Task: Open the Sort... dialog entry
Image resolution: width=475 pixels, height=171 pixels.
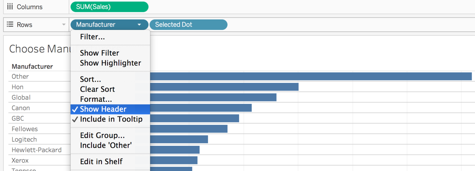Action: [x=91, y=79]
